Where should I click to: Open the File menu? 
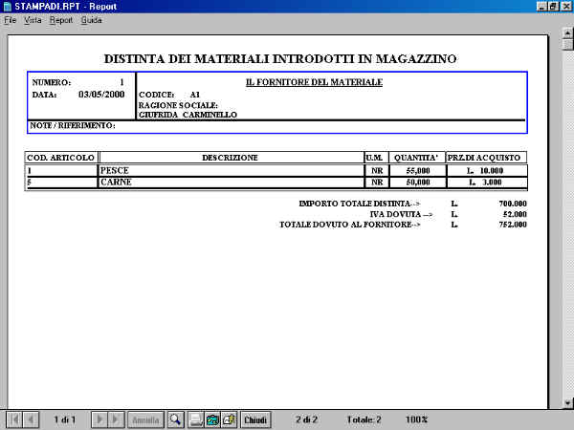[x=11, y=20]
